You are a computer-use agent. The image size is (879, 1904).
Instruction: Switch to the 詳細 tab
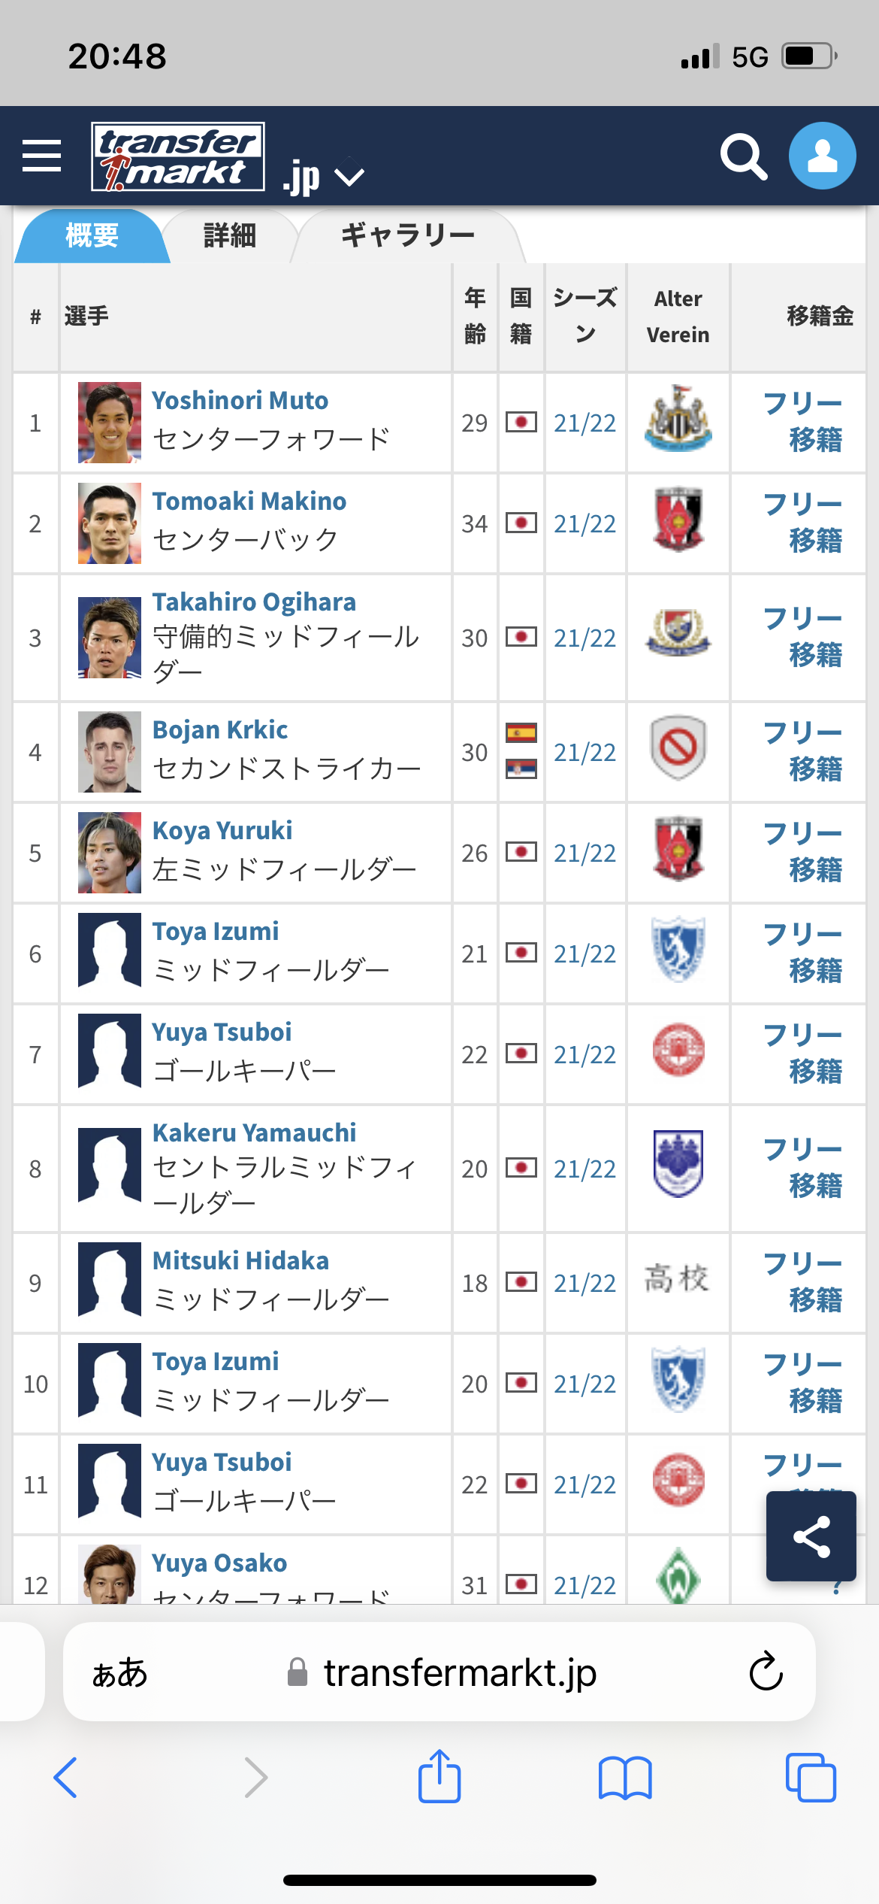pyautogui.click(x=230, y=236)
